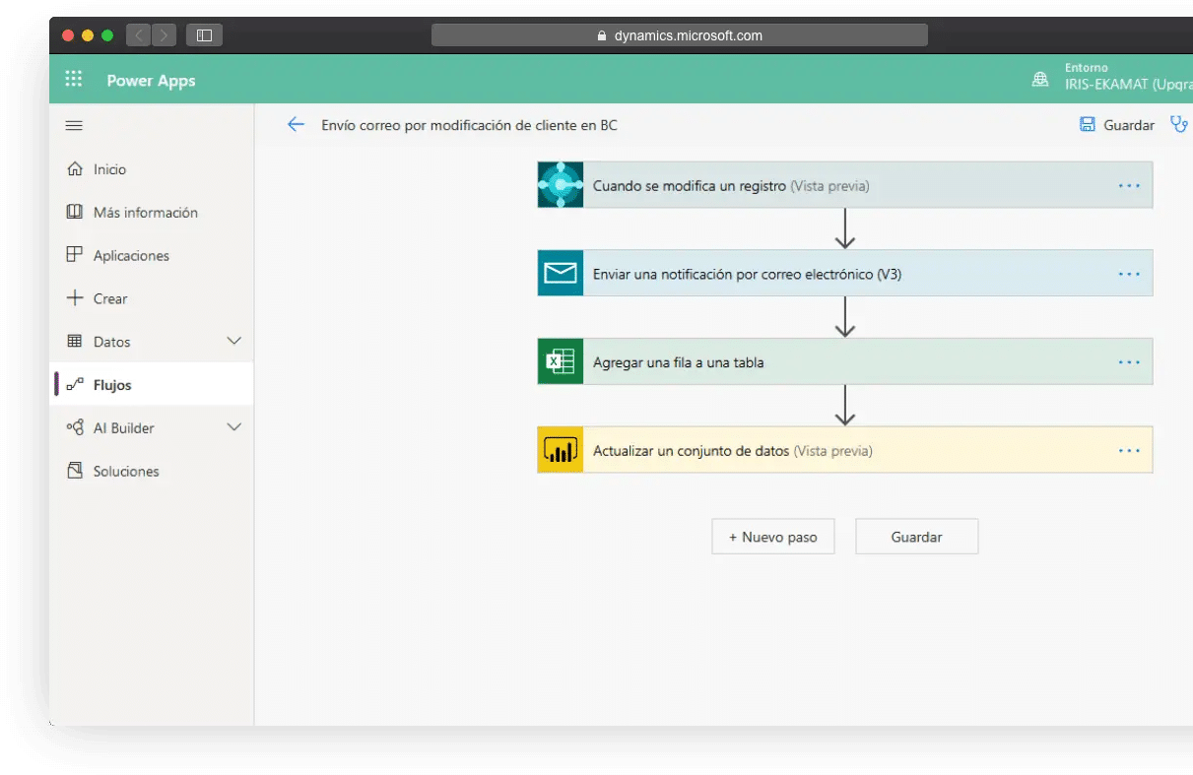Viewport: 1193px width, 775px height.
Task: Open the Power Apps app launcher grid
Action: pos(74,80)
